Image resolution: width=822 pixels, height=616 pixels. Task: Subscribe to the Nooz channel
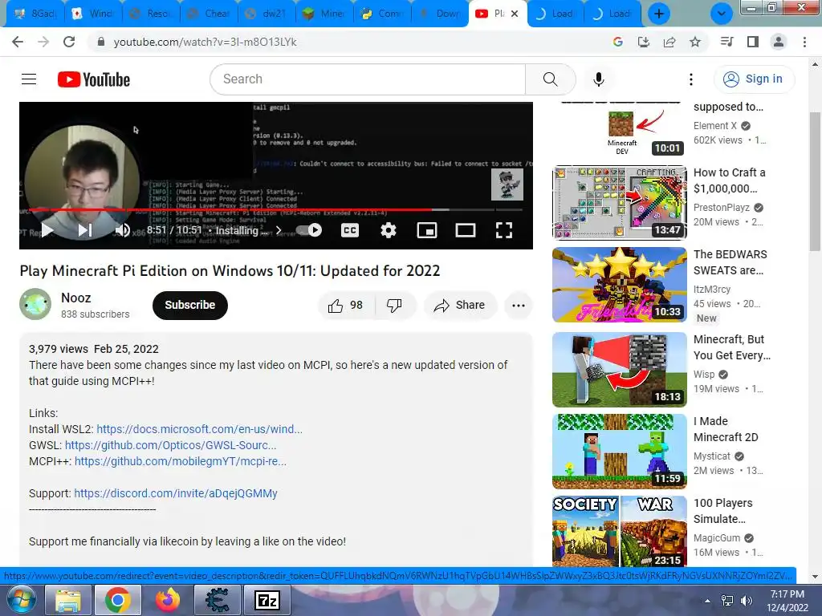pyautogui.click(x=189, y=306)
